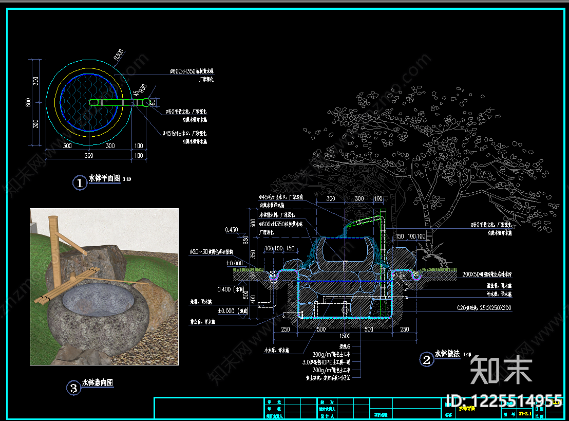
Task: Click the yellow 水钵详图 drawing name cell
Action: (467, 408)
